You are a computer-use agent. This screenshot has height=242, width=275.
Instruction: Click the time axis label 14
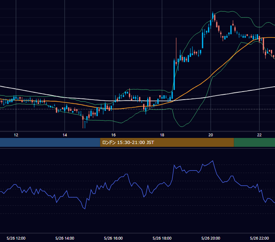click(65, 135)
